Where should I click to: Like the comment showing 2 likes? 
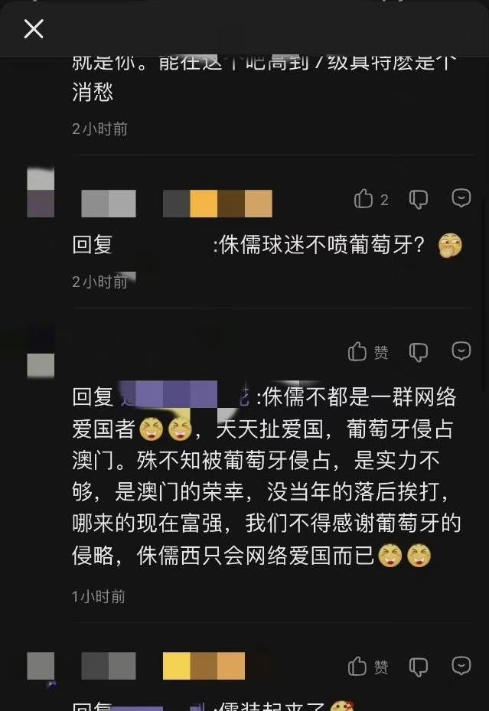(x=371, y=199)
